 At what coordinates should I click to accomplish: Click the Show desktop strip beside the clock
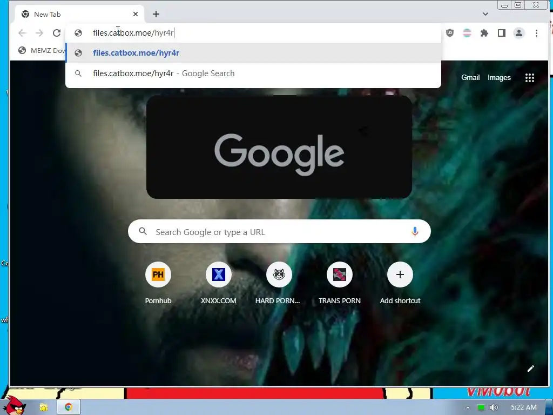[549, 407]
